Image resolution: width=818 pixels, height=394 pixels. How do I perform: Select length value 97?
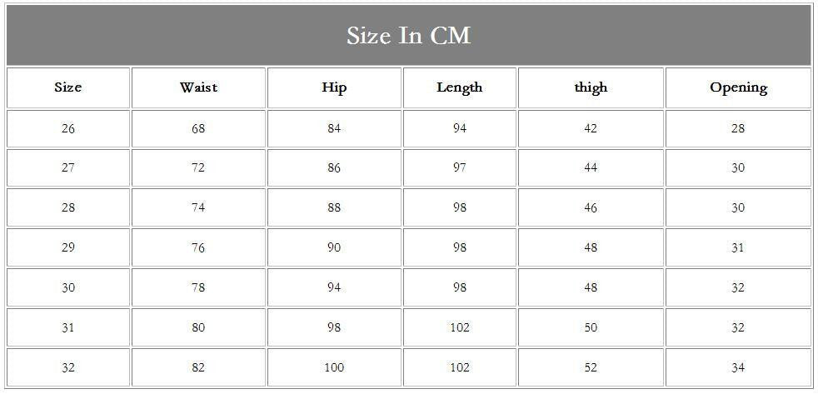coord(460,167)
